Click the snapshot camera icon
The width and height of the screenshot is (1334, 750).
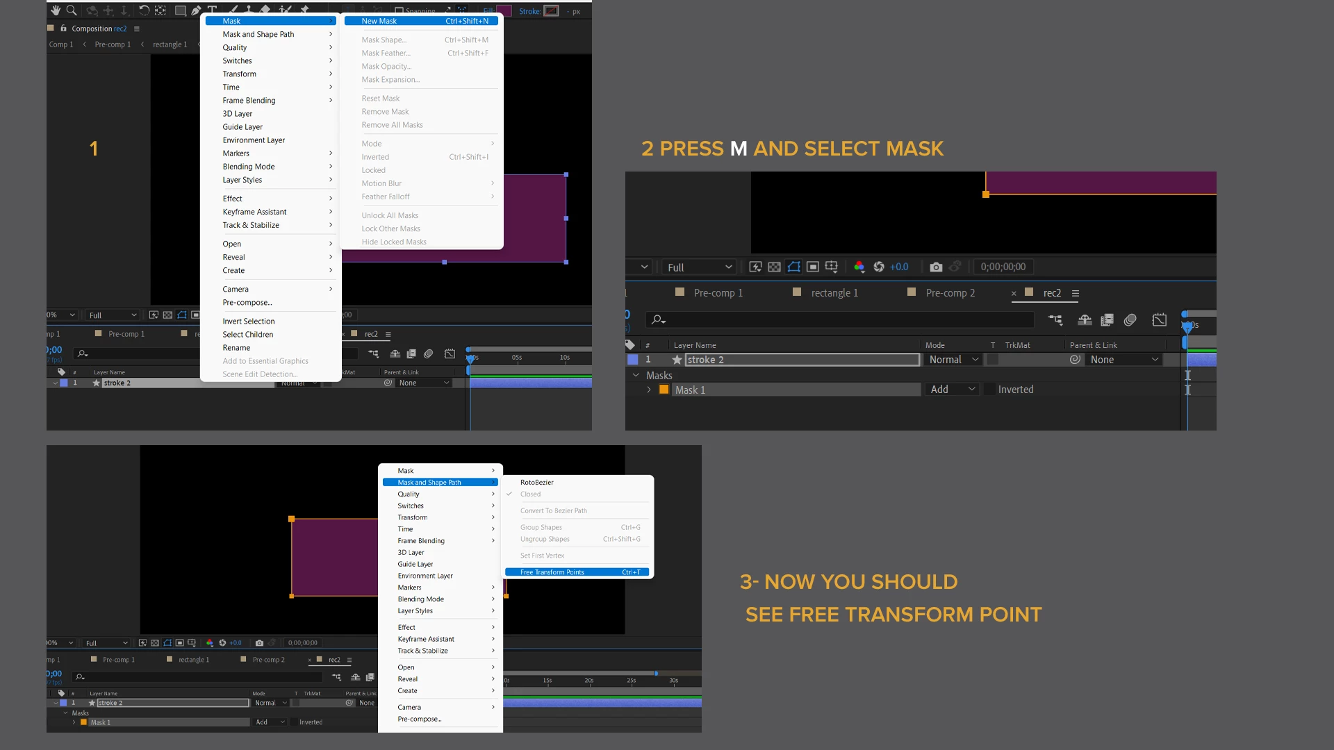click(936, 267)
